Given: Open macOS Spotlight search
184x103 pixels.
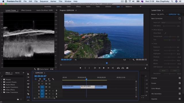Looking at the screenshot, I should 172,1.
